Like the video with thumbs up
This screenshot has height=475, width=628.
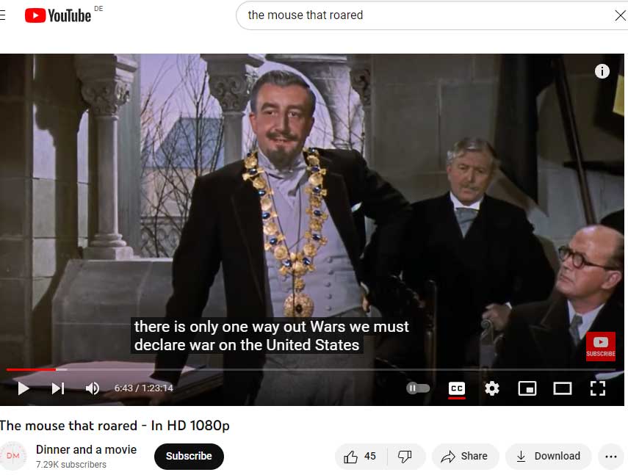(361, 456)
